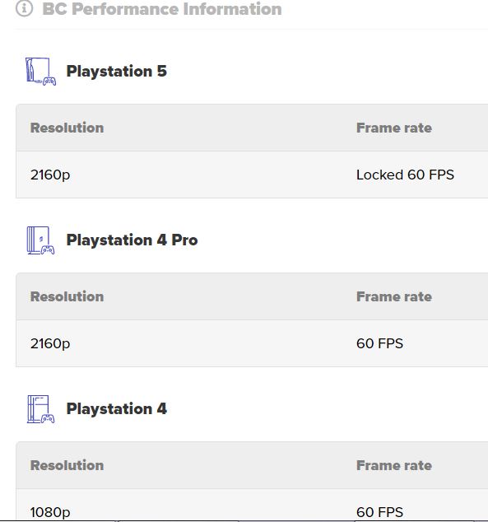Select the Locked 60 FPS cell
This screenshot has height=522, width=488.
[405, 175]
